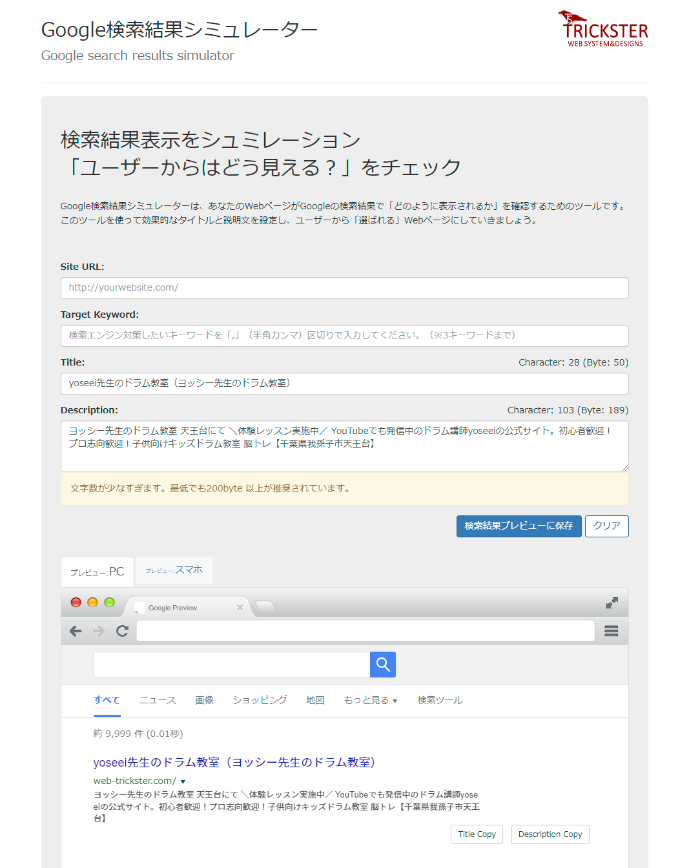Click the Google Preview tab label

pyautogui.click(x=172, y=608)
